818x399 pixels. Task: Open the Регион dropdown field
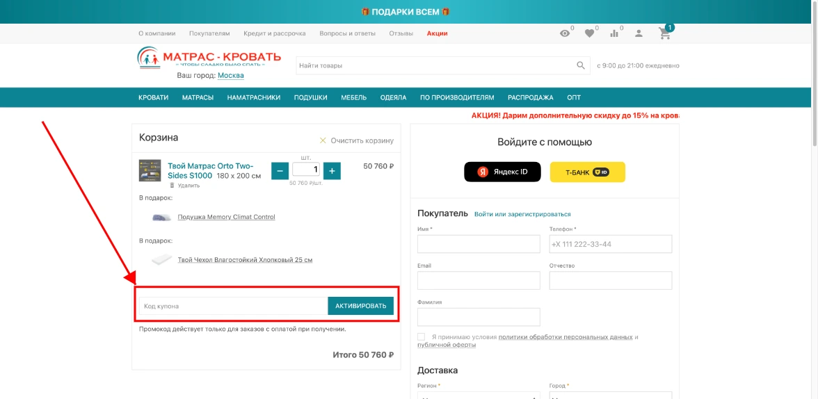point(479,395)
